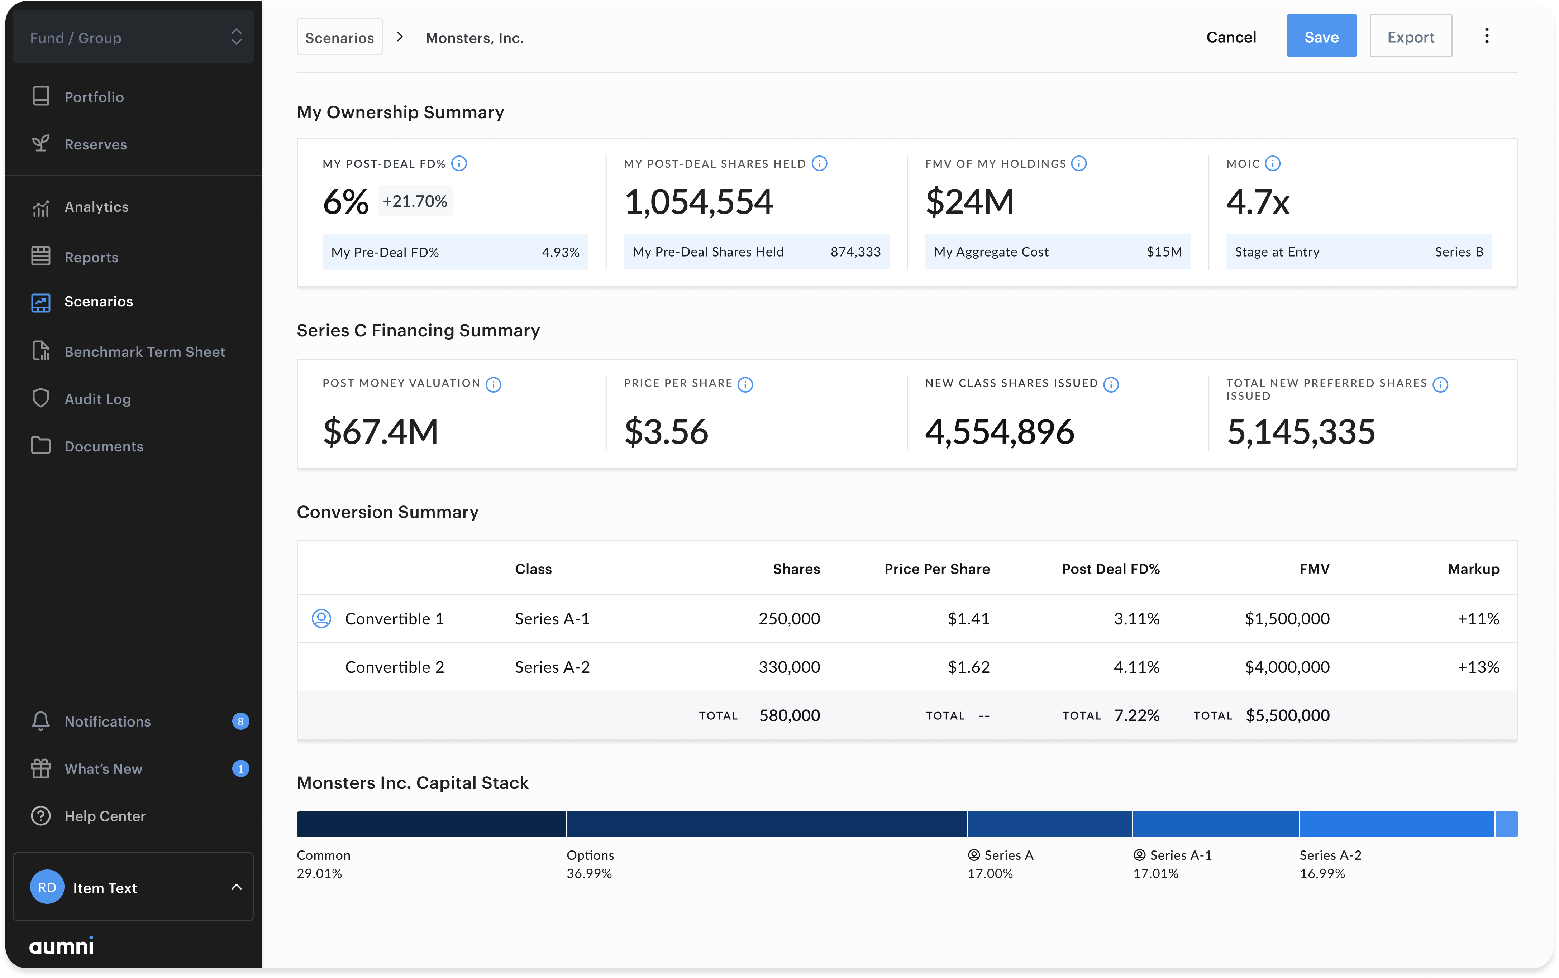Expand the Item Text account menu chevron
1559x978 pixels.
click(237, 887)
